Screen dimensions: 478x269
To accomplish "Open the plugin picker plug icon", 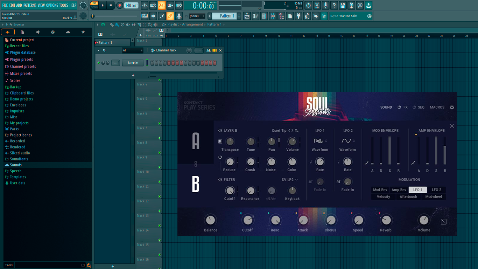I will coord(298,16).
